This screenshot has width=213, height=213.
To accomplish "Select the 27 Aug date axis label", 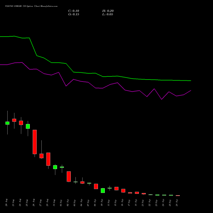I will coord(40,202).
